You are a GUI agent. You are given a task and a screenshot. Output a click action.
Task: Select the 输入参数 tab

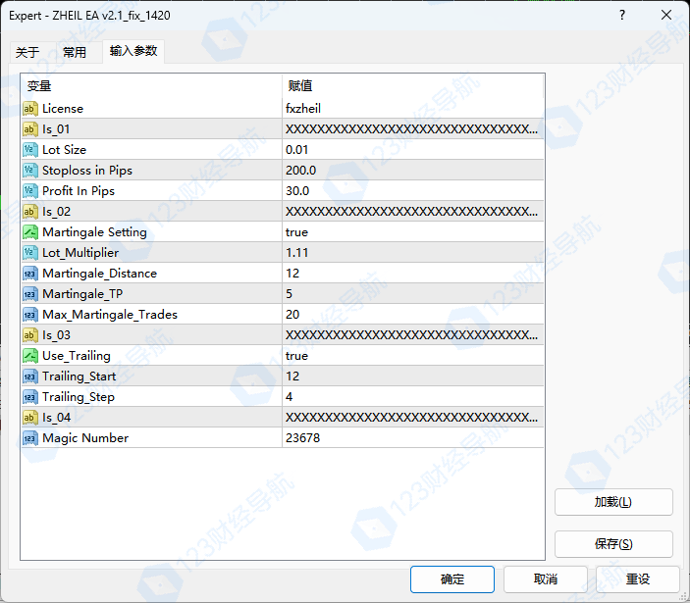click(133, 51)
